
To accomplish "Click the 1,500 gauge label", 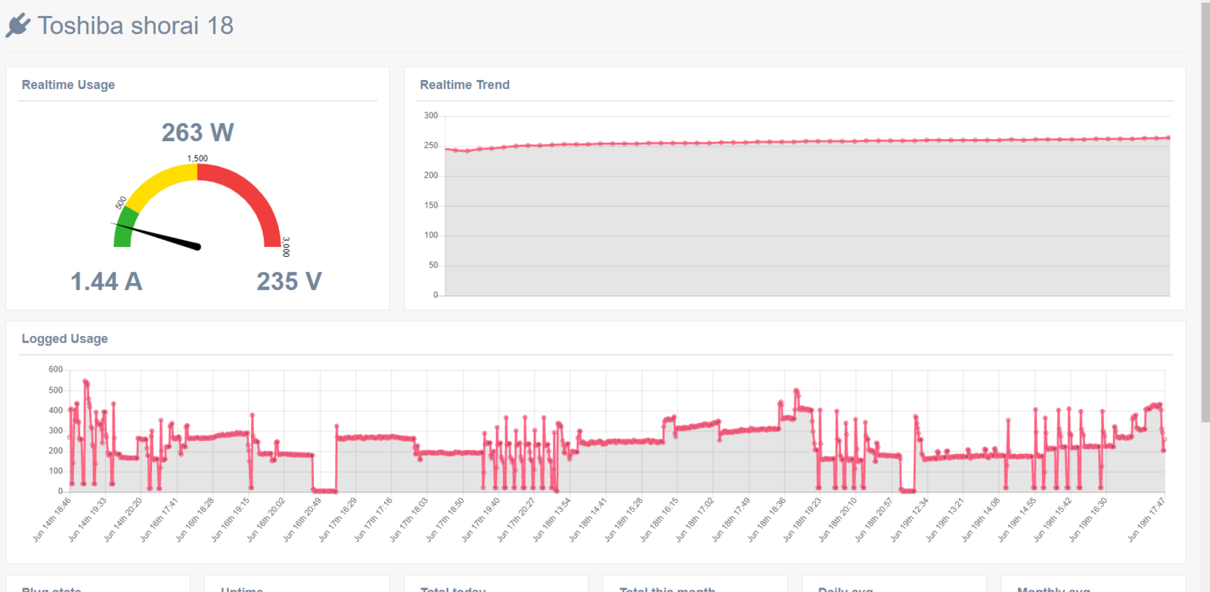I will [x=197, y=159].
